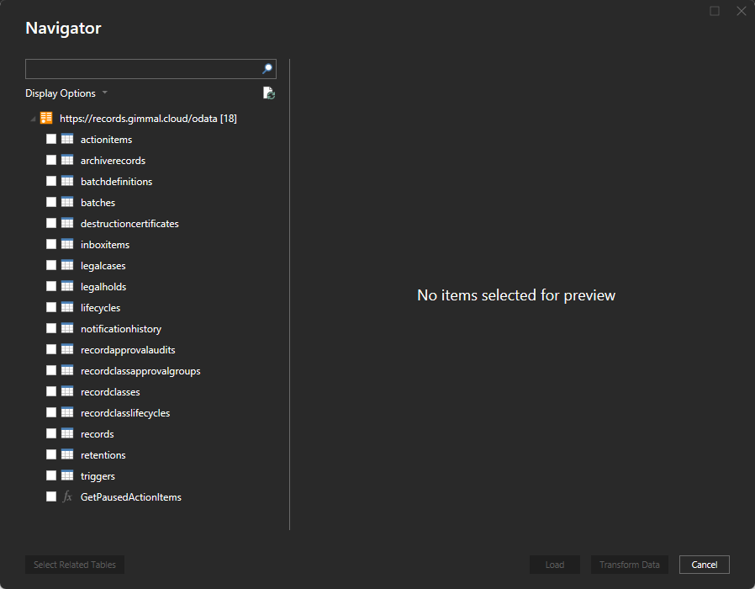Tick the retentions checkbox
This screenshot has height=589, width=755.
[x=51, y=455]
